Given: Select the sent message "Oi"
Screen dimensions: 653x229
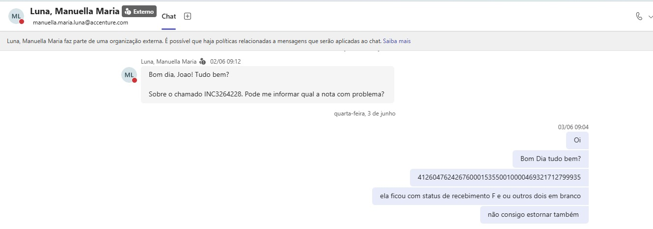Looking at the screenshot, I should [577, 140].
